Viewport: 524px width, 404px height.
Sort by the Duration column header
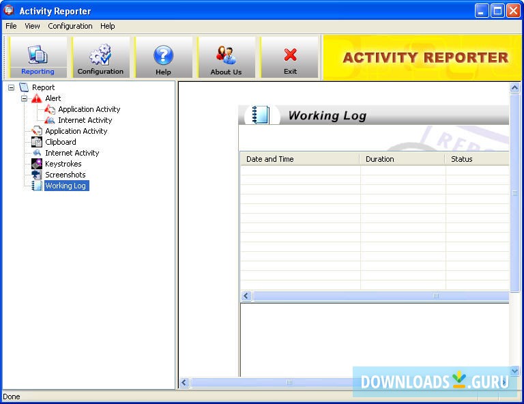pos(403,159)
